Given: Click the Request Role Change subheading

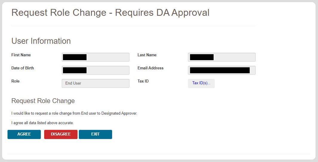Looking at the screenshot, I should pos(43,101).
